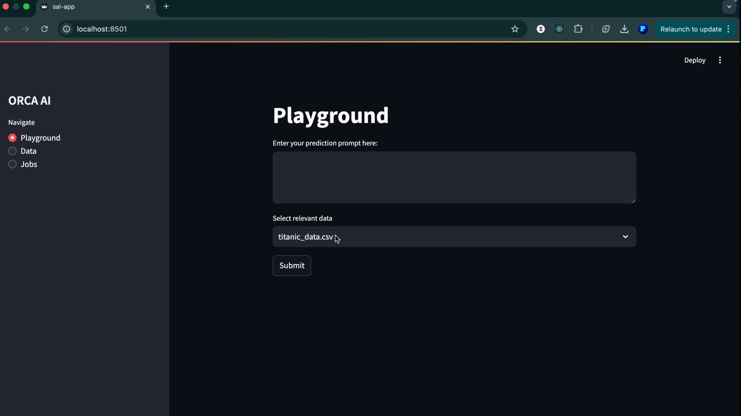Click the dropdown chevron arrow

[625, 237]
